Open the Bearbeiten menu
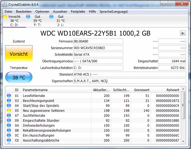 pyautogui.click(x=24, y=12)
